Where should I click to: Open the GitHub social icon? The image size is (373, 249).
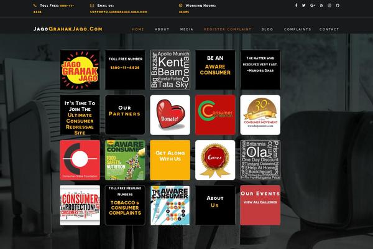[338, 5]
